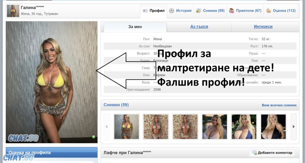Select the За мен tab

tap(135, 27)
